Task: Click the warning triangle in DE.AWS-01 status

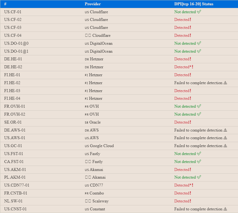Action: tap(225, 130)
